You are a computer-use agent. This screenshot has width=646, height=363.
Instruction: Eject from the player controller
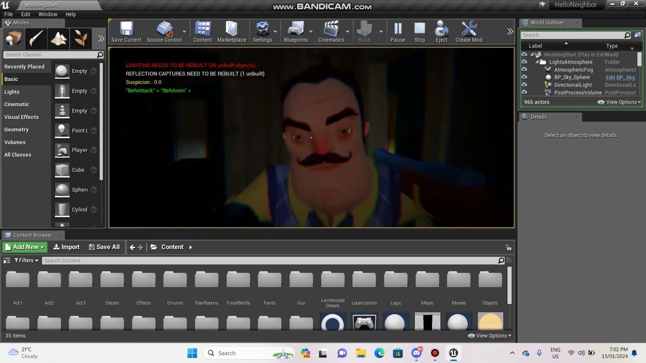click(442, 31)
